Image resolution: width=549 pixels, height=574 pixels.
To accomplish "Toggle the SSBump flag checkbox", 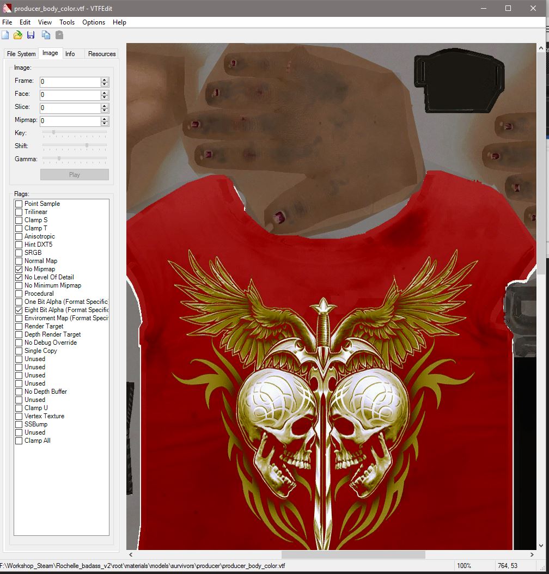I will pyautogui.click(x=19, y=424).
